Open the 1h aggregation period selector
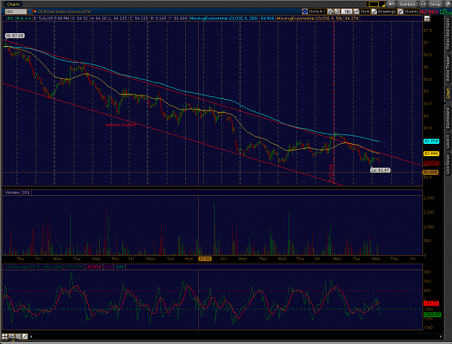This screenshot has height=344, width=452. [346, 12]
